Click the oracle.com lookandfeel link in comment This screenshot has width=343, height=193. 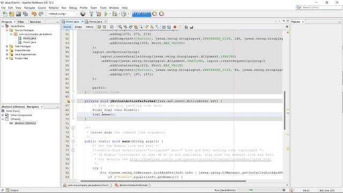[200, 159]
